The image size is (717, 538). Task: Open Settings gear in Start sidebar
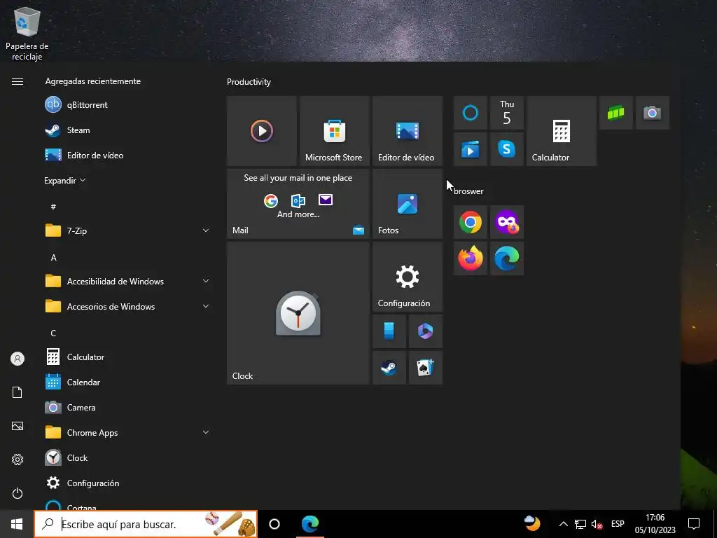click(x=18, y=460)
